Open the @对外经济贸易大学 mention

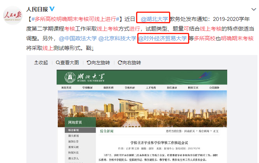click(162, 38)
